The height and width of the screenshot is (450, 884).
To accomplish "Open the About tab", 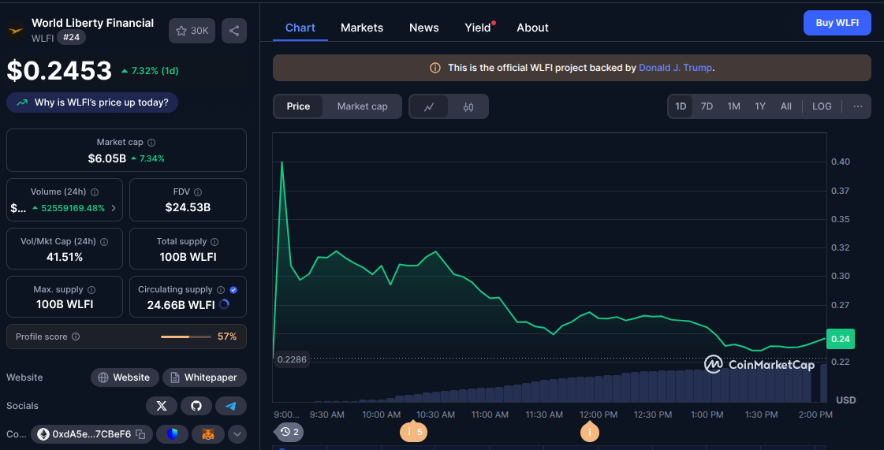I will 533,28.
